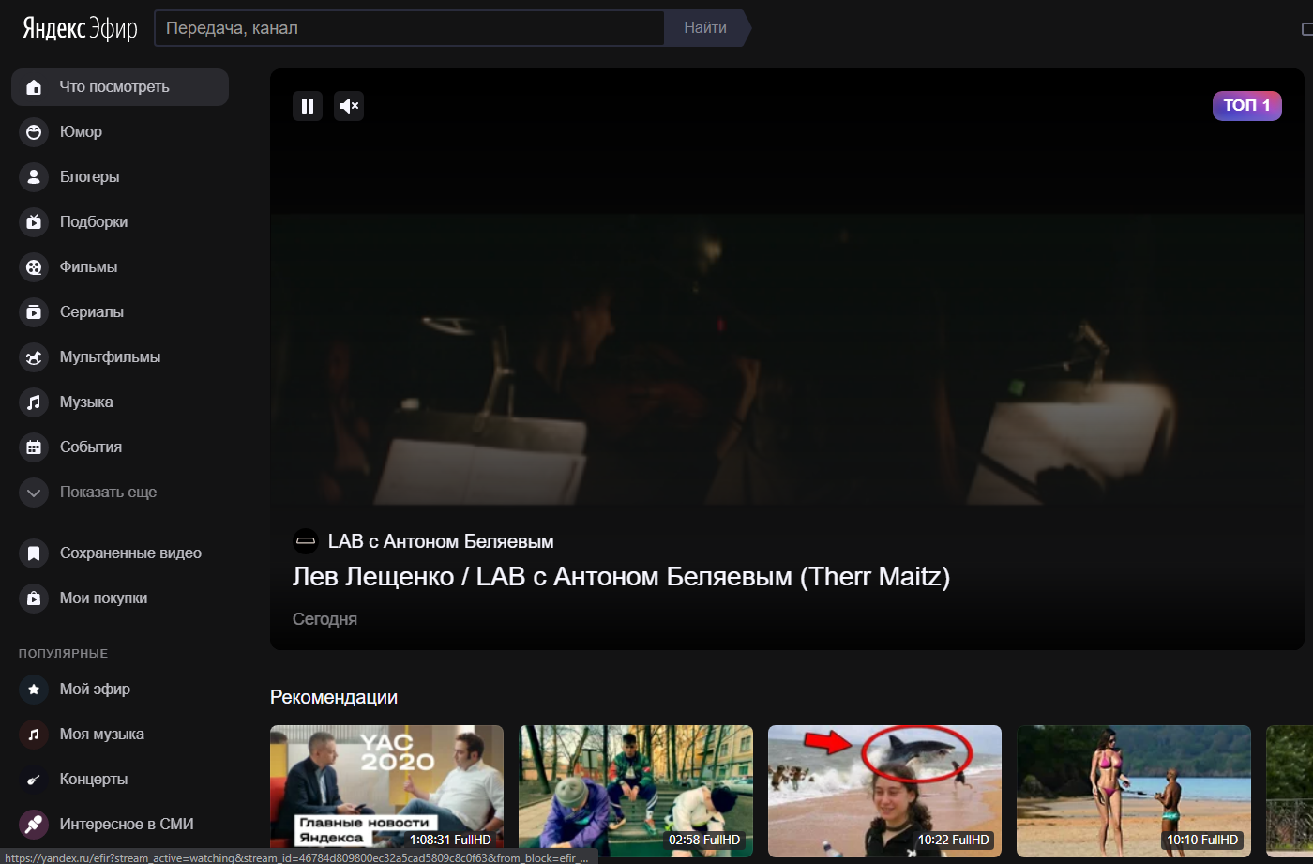Click the TV icon beside Подборки

(34, 222)
